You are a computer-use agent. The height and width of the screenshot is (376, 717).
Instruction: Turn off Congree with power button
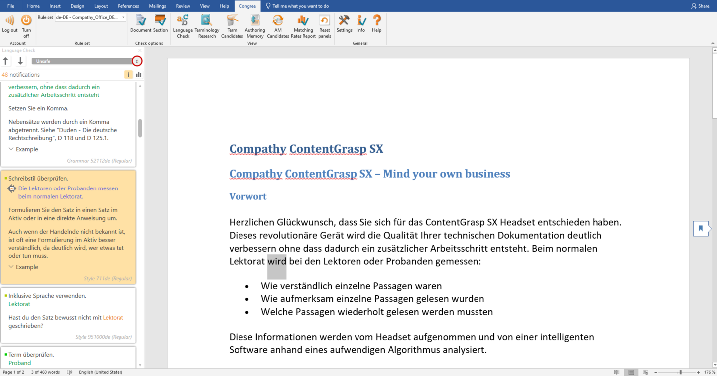(x=26, y=26)
